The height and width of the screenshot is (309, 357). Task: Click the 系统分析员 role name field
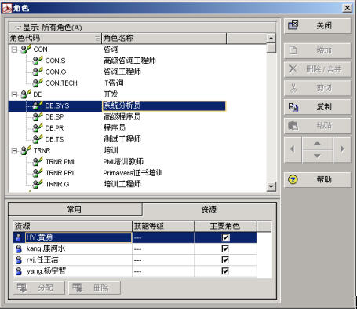[x=164, y=105]
